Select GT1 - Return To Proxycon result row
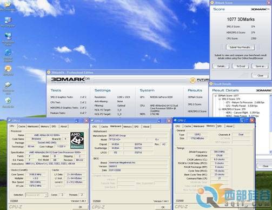The height and width of the screenshot is (210, 272). click(x=245, y=102)
